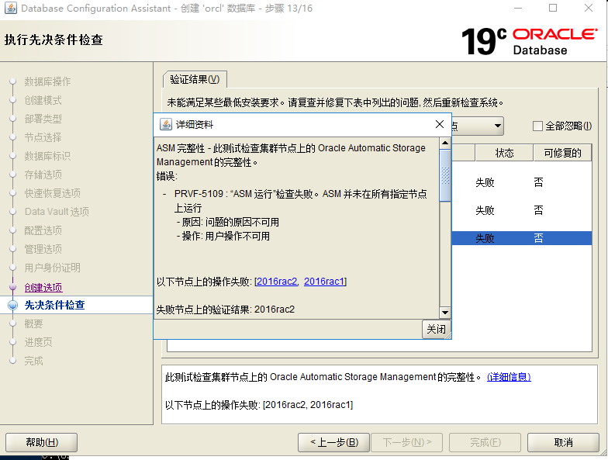Maximize the Database Configuration Assistant window
Screen dimensions: 608x460
pos(553,9)
